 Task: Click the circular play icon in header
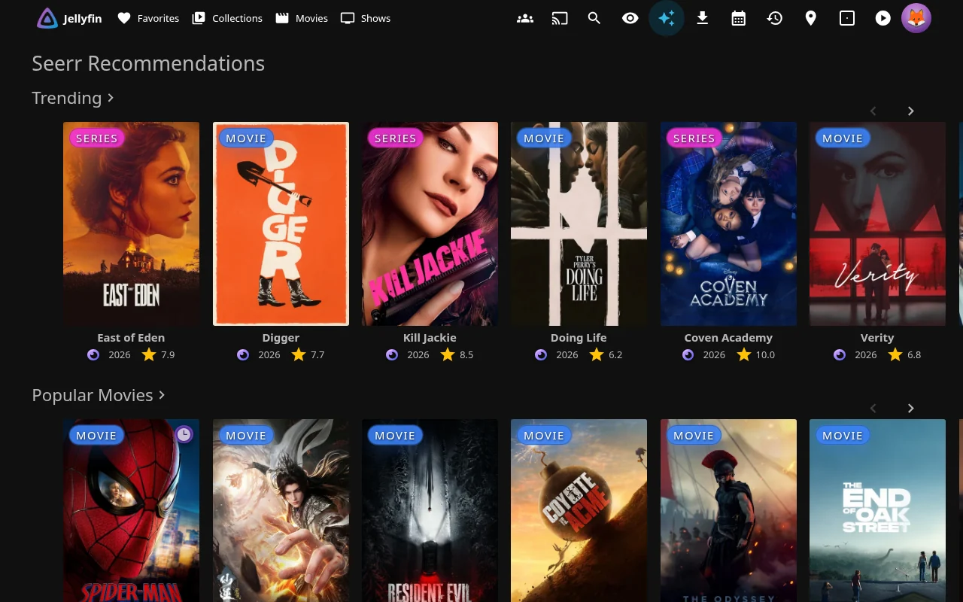[x=883, y=18]
